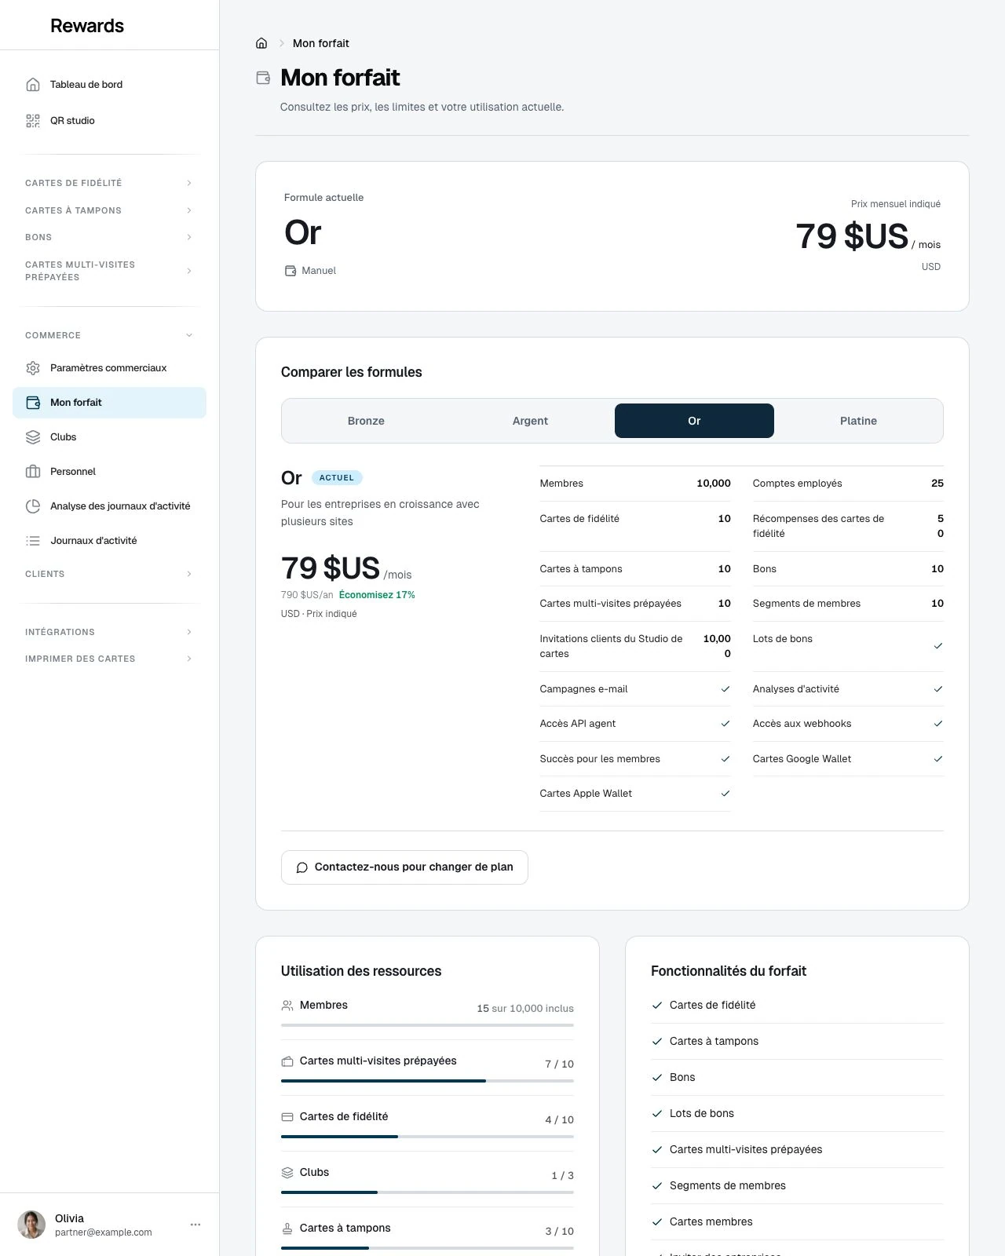Screen dimensions: 1005x1256
Task: Click the 'Économisez 17%' text
Action: 377,595
